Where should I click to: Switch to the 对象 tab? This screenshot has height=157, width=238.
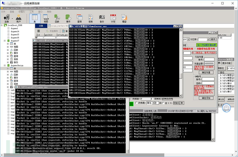41,26
